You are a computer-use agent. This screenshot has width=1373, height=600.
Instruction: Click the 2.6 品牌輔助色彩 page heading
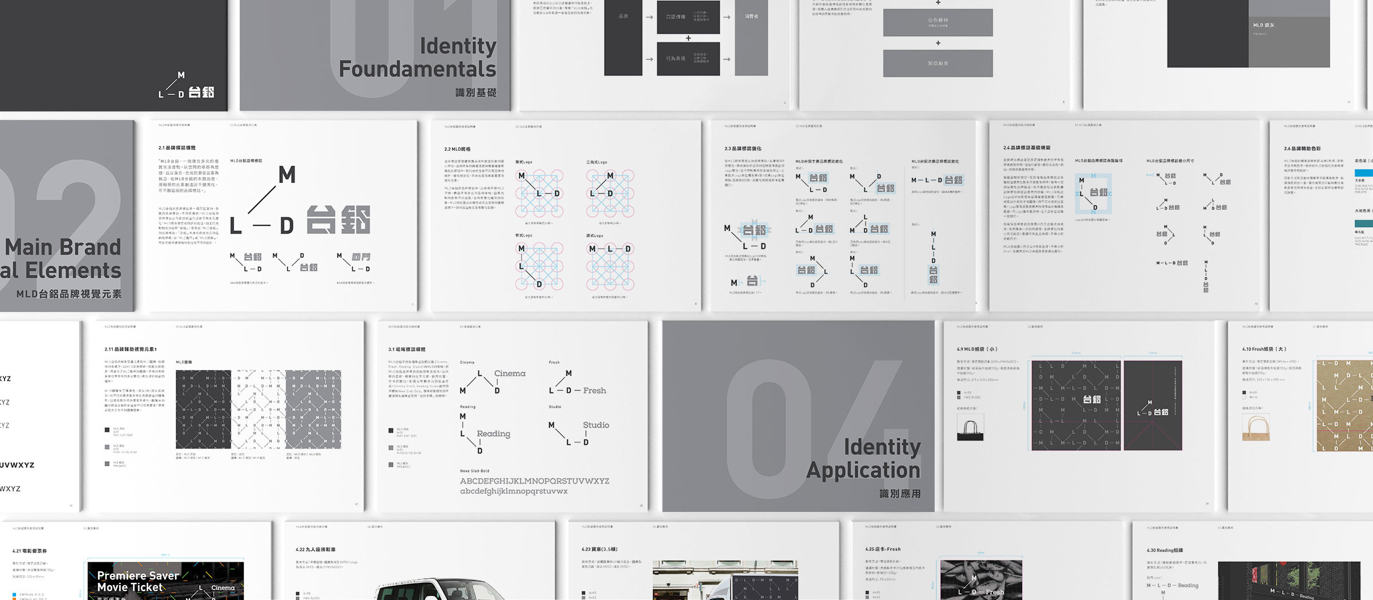(1302, 149)
